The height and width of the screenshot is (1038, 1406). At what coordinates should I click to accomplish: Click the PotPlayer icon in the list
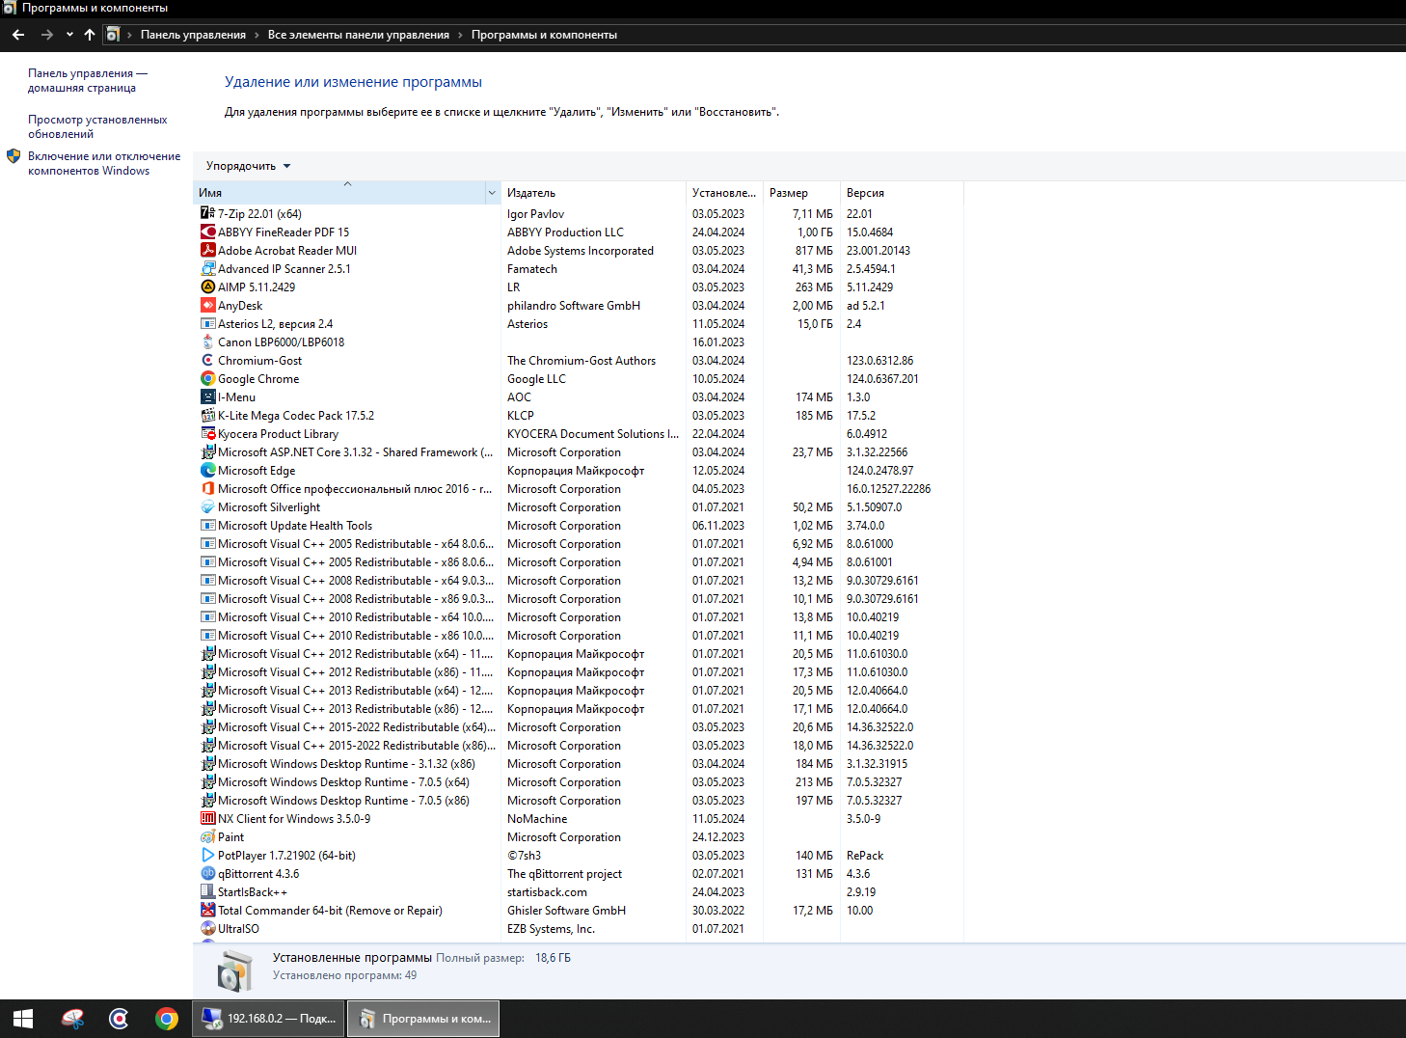coord(207,856)
